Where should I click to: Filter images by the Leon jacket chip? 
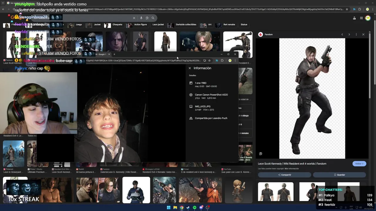[158, 25]
